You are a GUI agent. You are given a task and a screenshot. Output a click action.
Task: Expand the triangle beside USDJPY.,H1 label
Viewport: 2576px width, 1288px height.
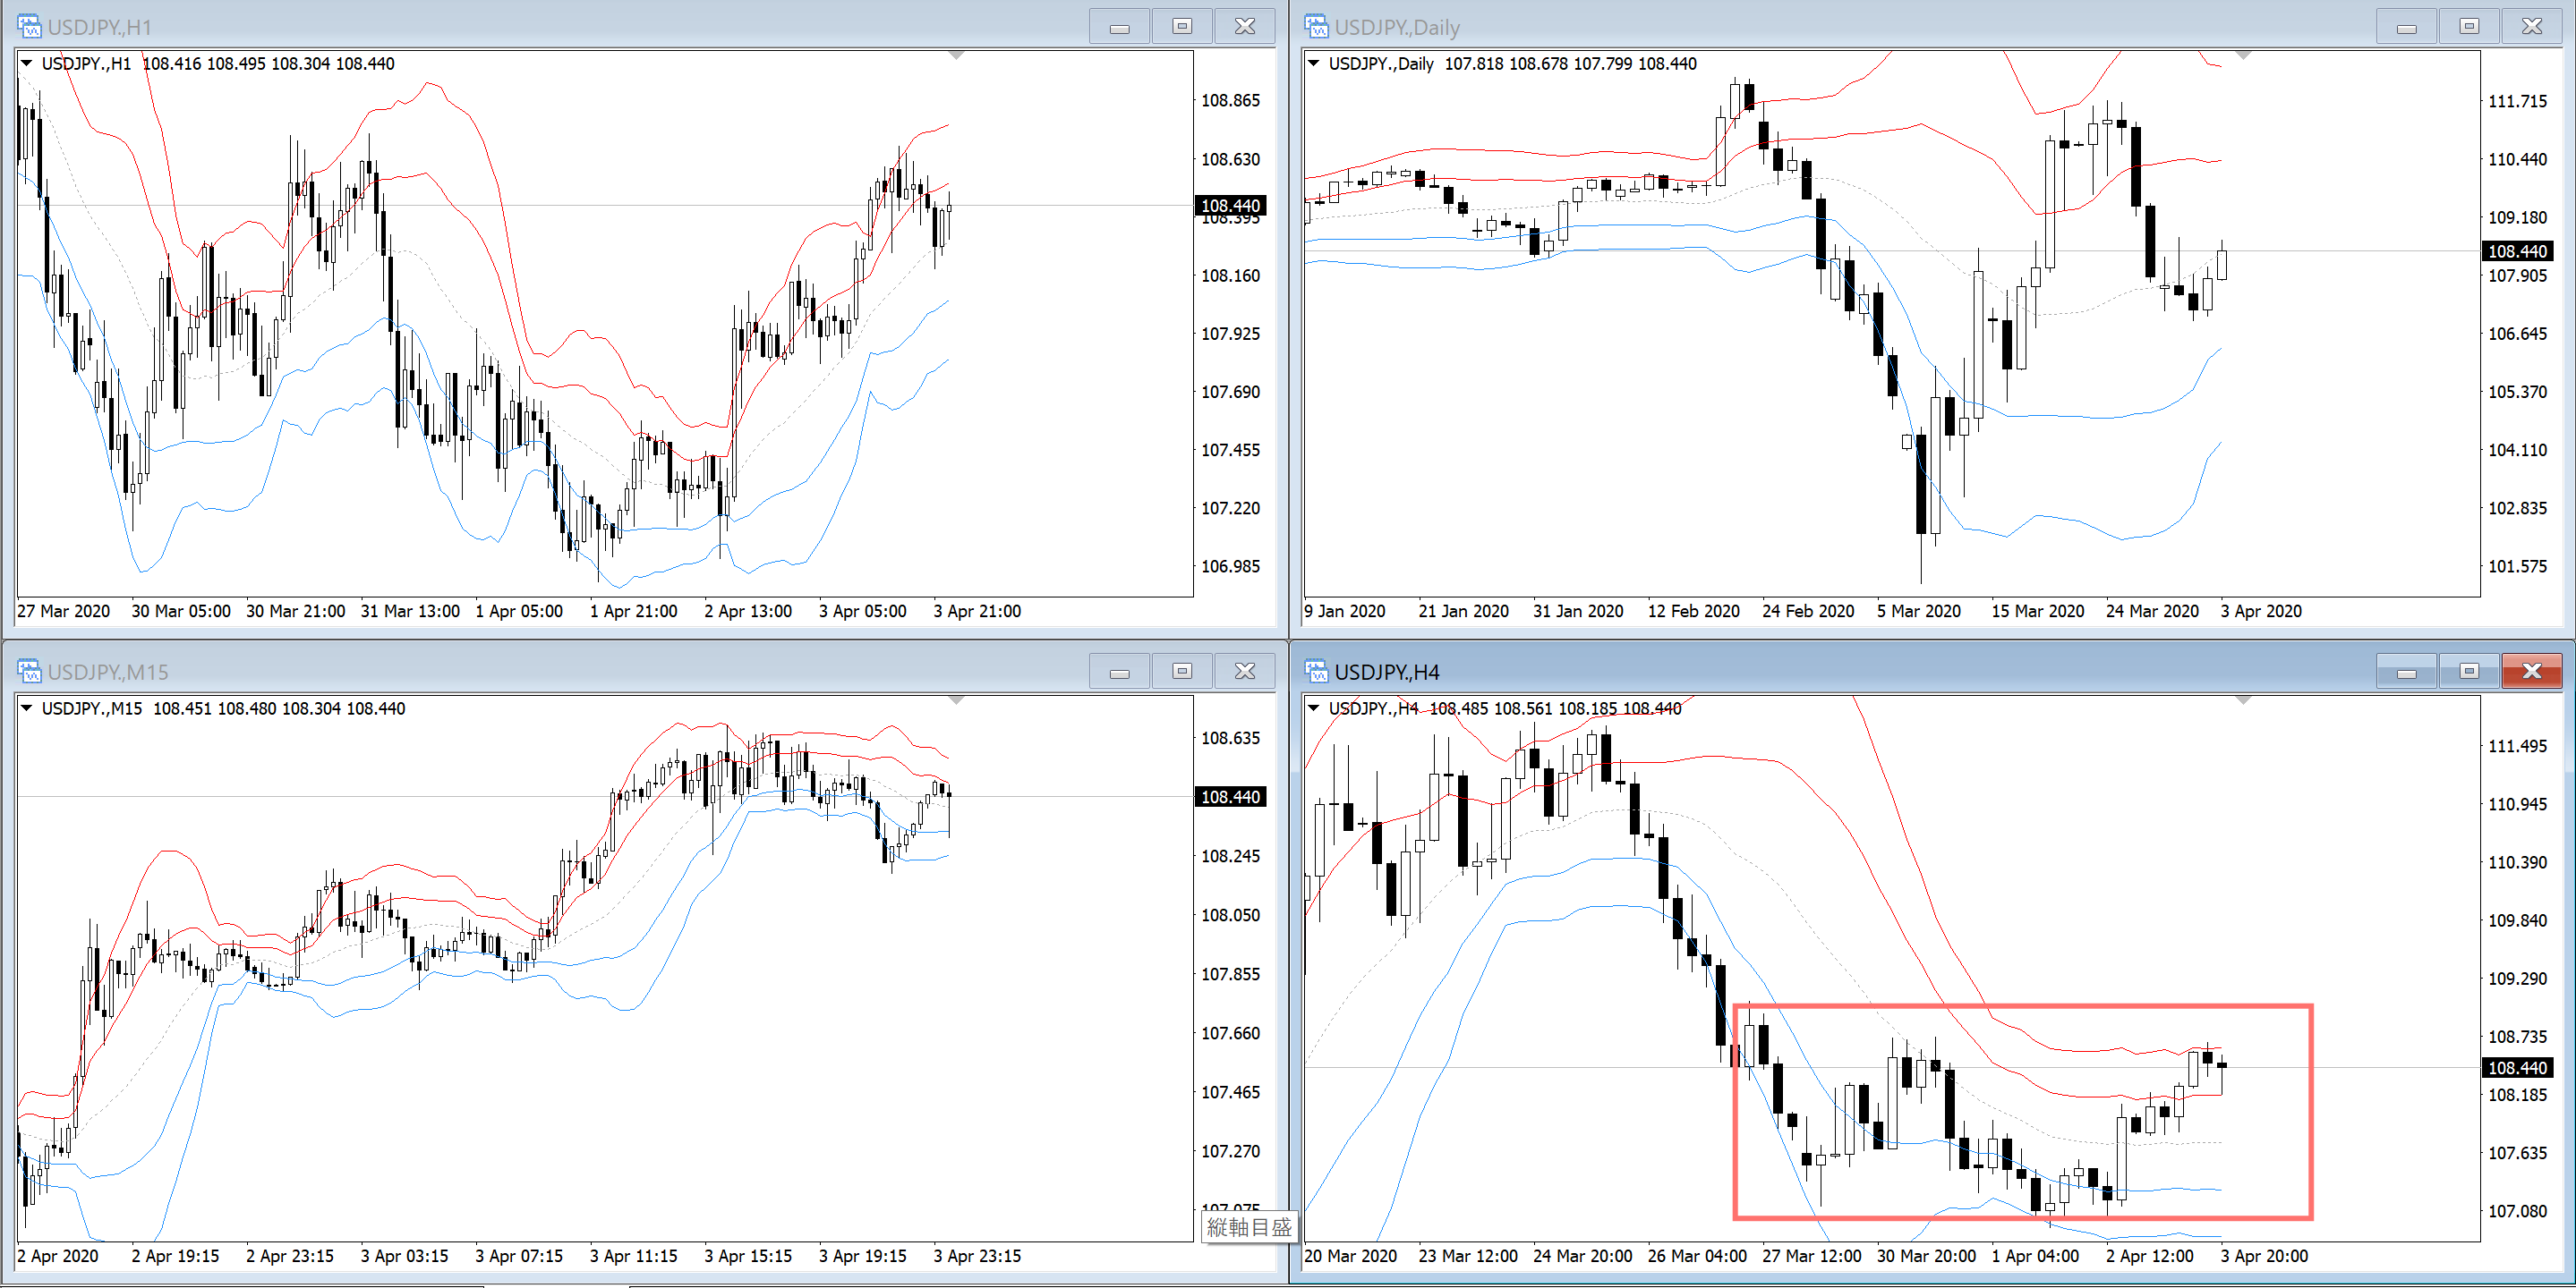point(27,63)
